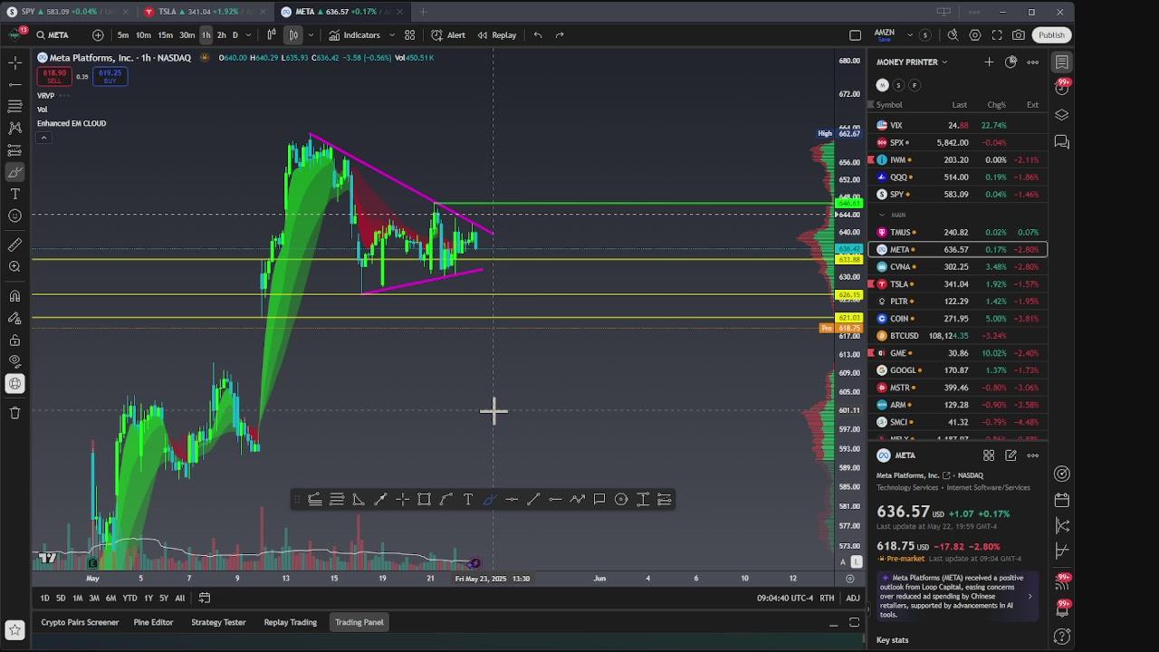
Task: Toggle auto scale A on price axis
Action: pyautogui.click(x=843, y=562)
